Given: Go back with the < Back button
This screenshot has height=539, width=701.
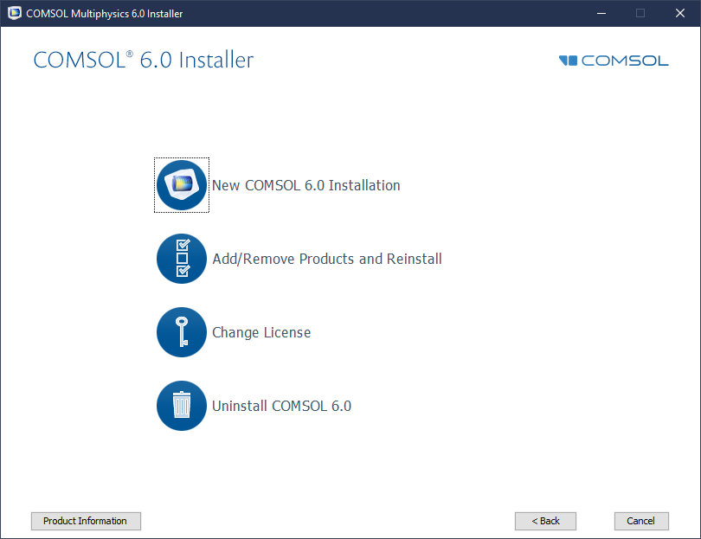Looking at the screenshot, I should click(x=545, y=521).
